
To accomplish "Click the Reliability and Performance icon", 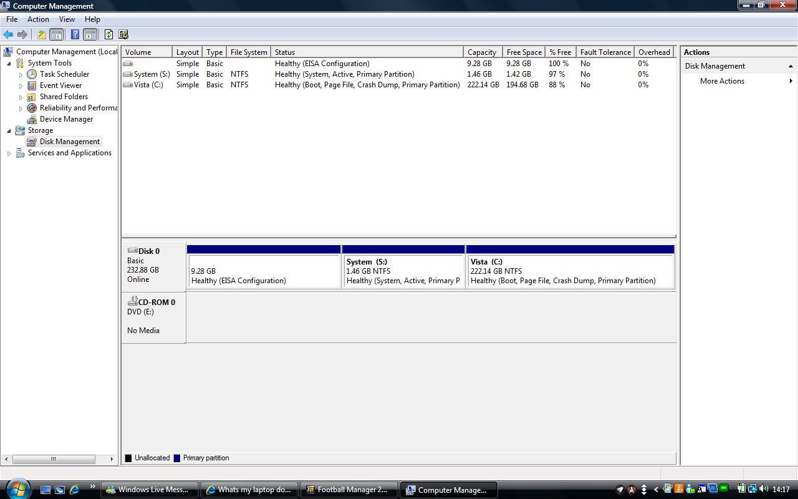I will [32, 108].
